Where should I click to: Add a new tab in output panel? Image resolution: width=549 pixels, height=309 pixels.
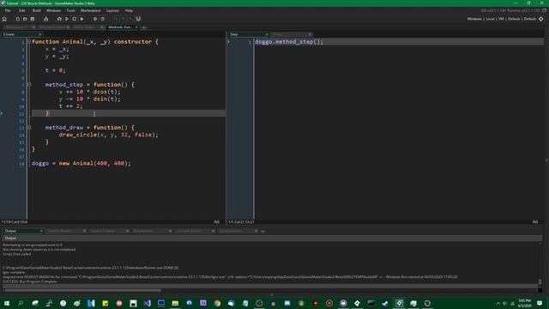(x=263, y=231)
